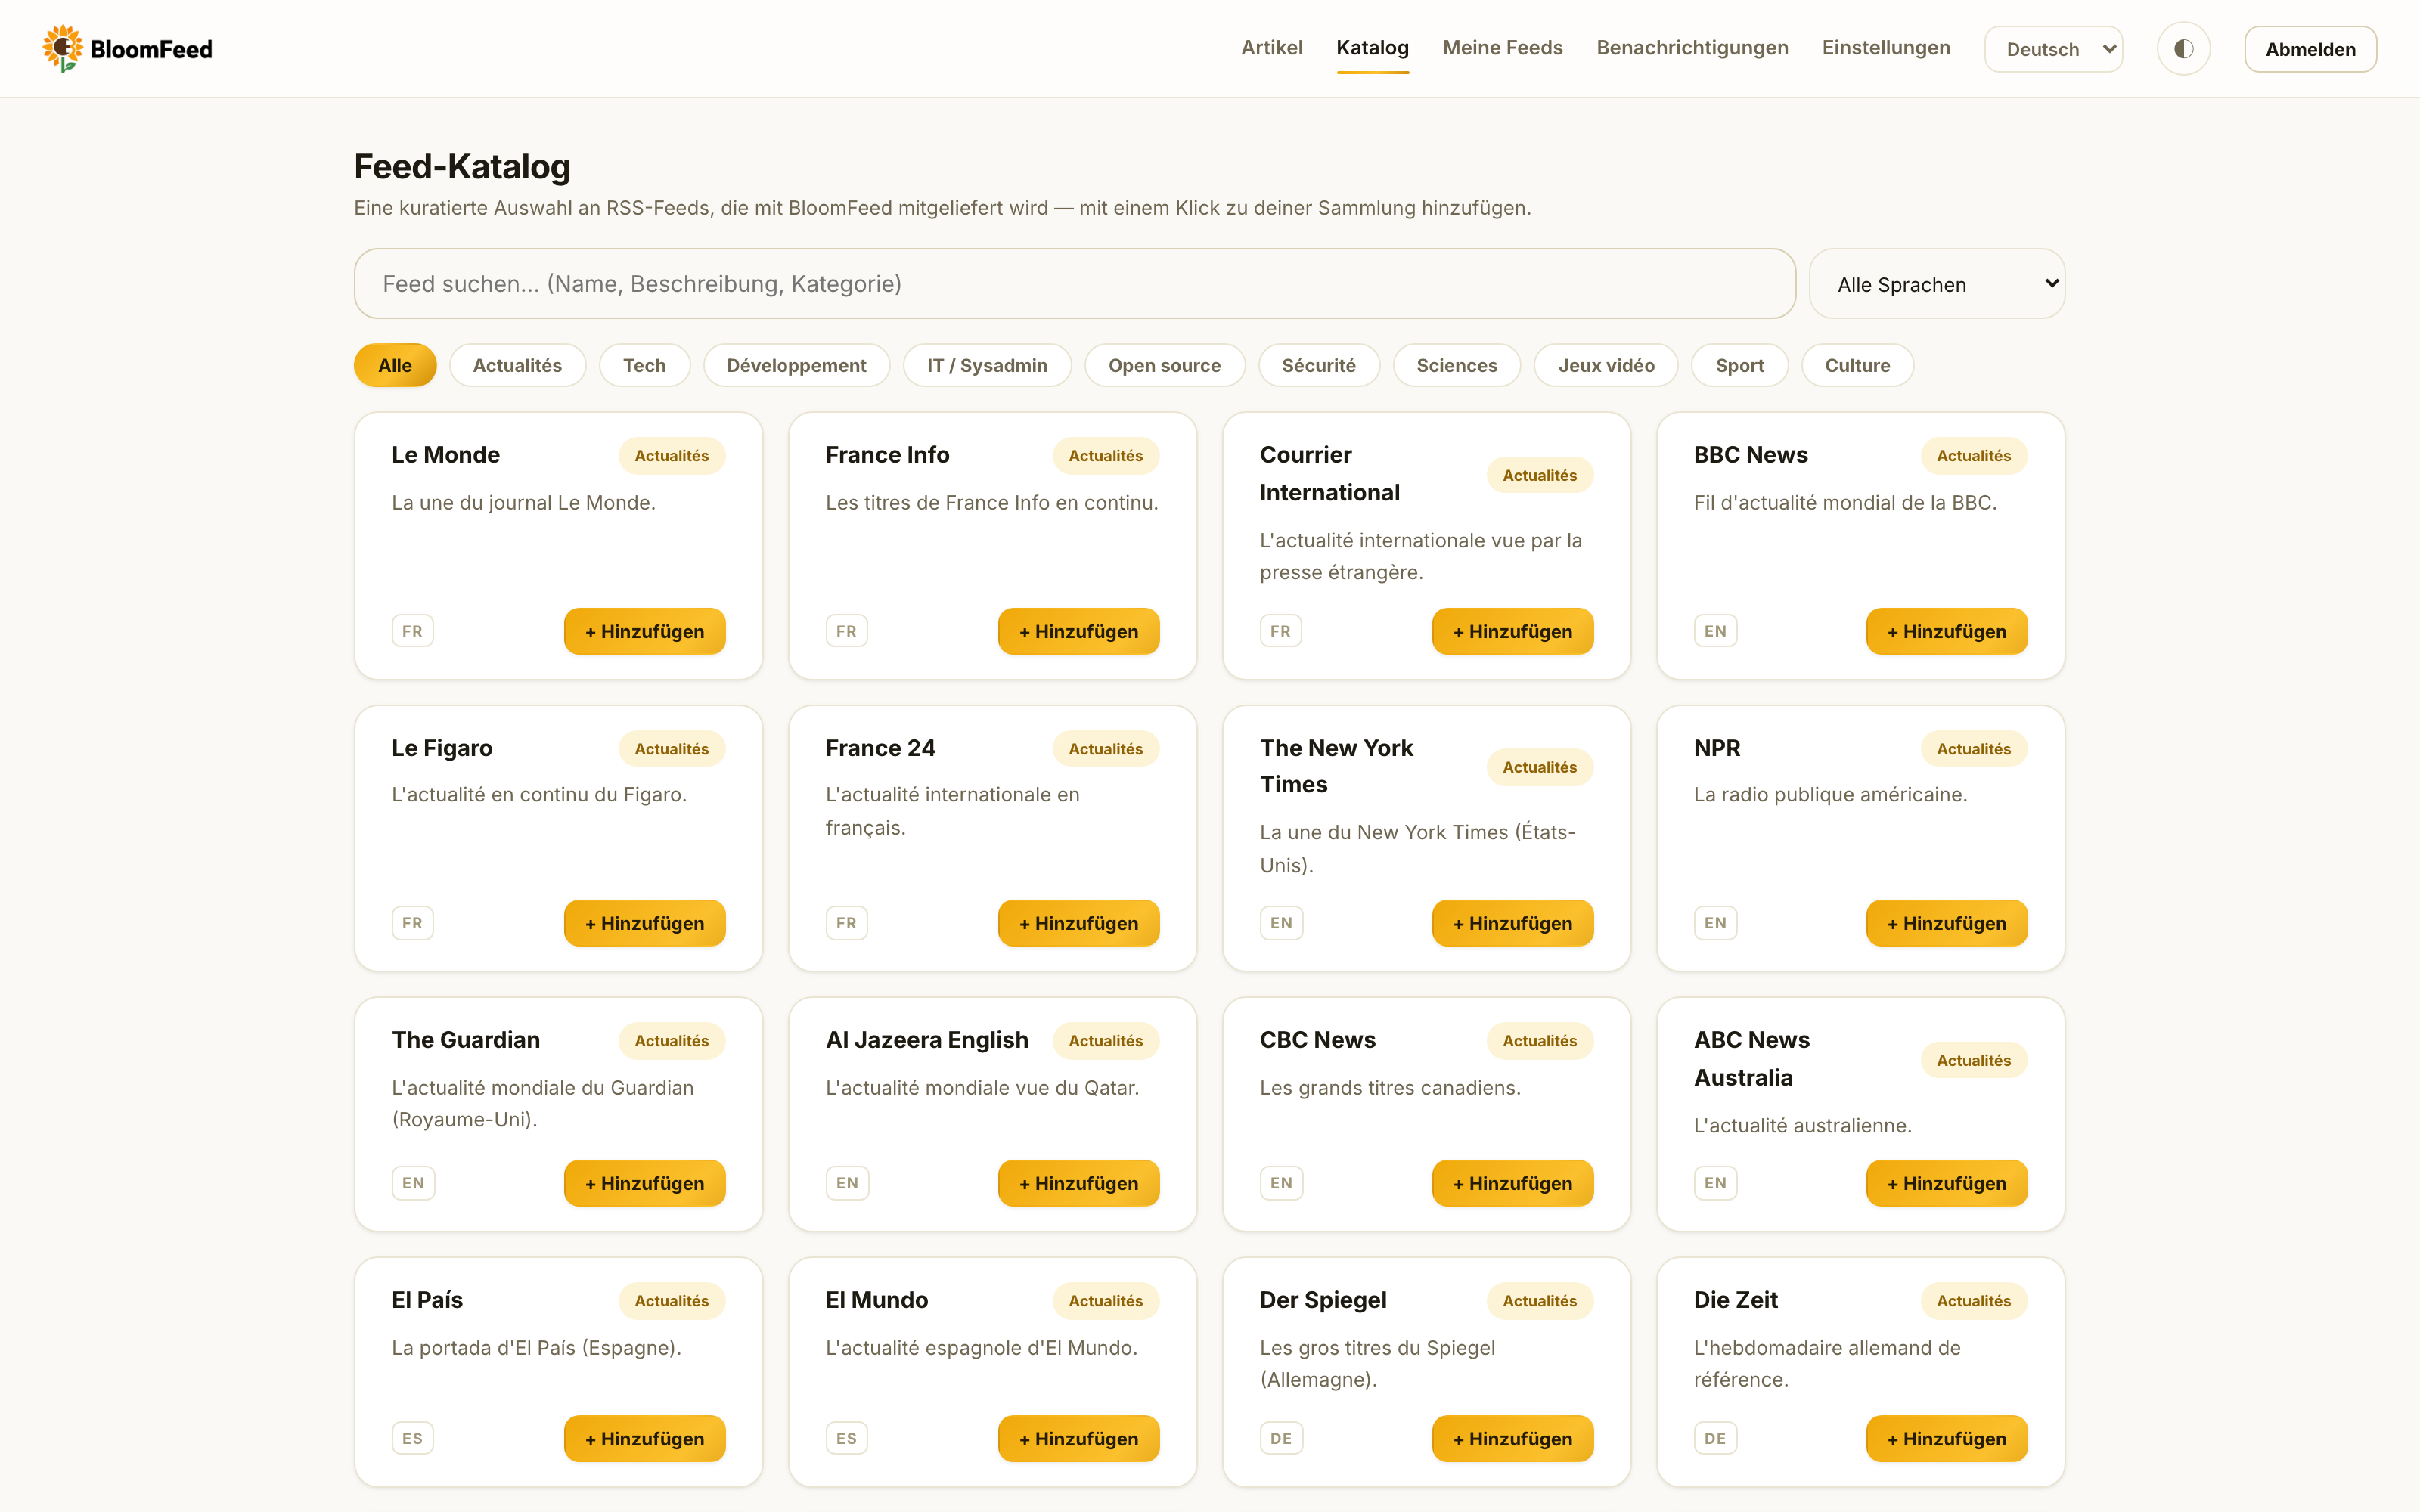The image size is (2420, 1512).
Task: Add the Al Jazeera English feed
Action: (1078, 1183)
